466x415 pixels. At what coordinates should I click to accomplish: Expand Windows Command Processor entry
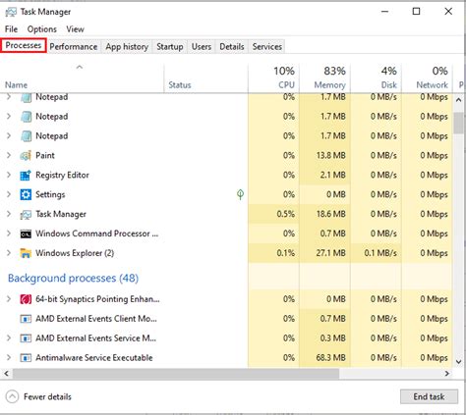click(x=9, y=233)
